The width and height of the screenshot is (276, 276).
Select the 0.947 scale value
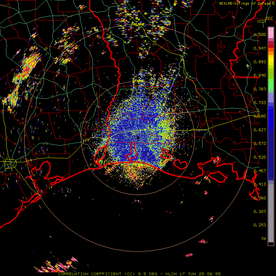pos(260,48)
